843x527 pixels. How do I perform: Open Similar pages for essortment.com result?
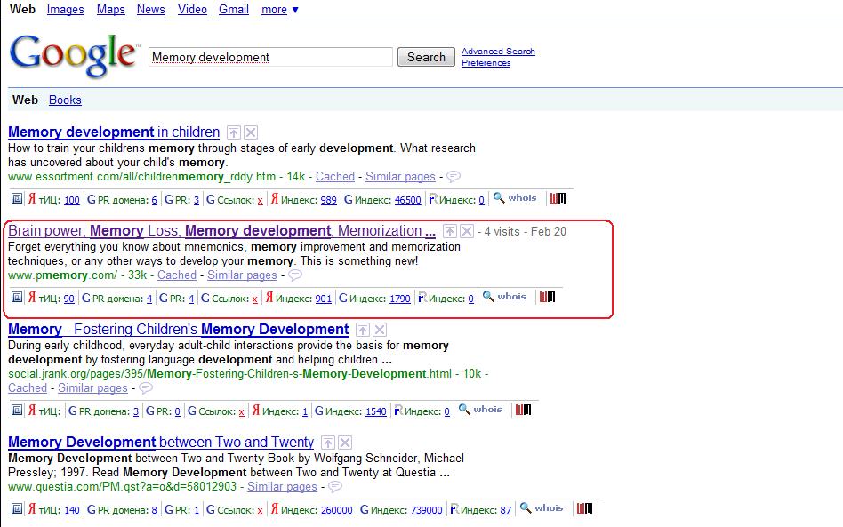400,176
